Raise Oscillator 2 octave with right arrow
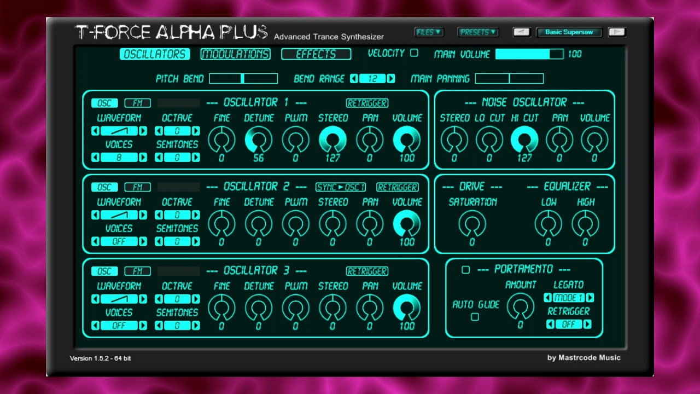 pos(195,215)
